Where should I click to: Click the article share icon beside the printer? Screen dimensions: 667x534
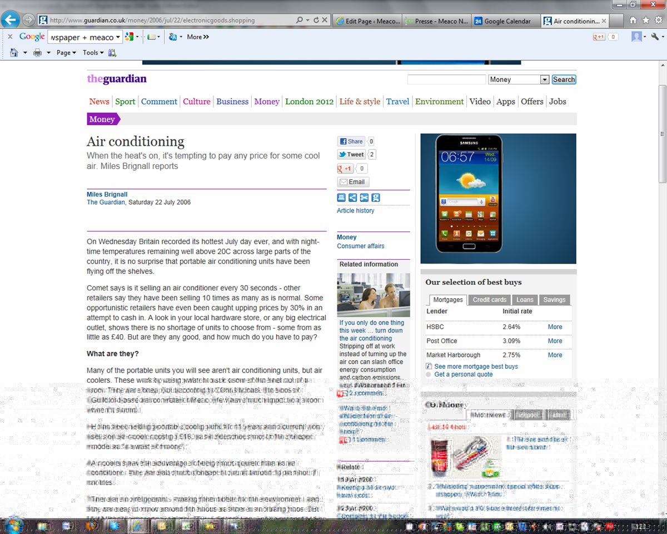(352, 197)
